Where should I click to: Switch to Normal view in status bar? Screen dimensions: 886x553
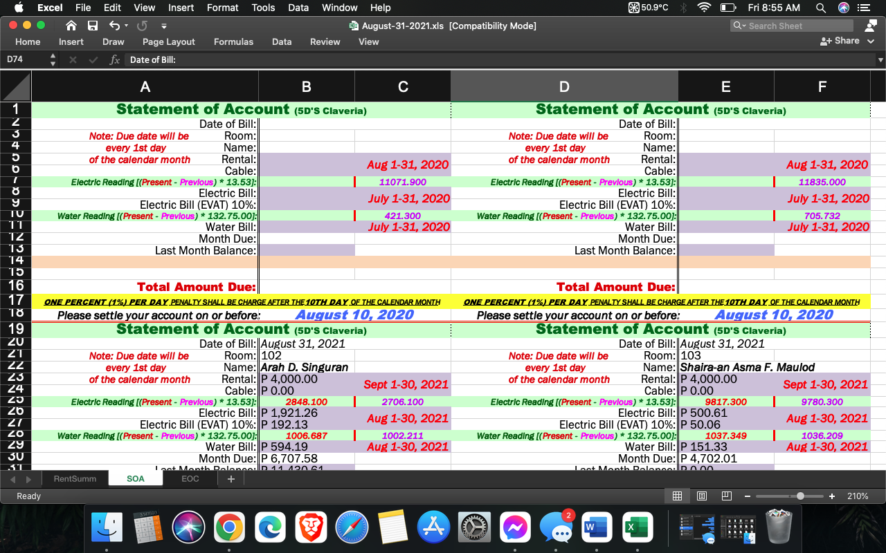(x=678, y=496)
